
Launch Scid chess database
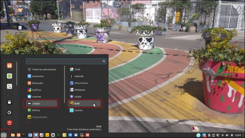pos(85,103)
